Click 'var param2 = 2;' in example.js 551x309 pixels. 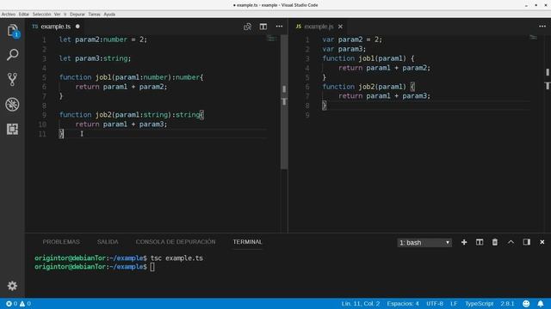pyautogui.click(x=352, y=39)
